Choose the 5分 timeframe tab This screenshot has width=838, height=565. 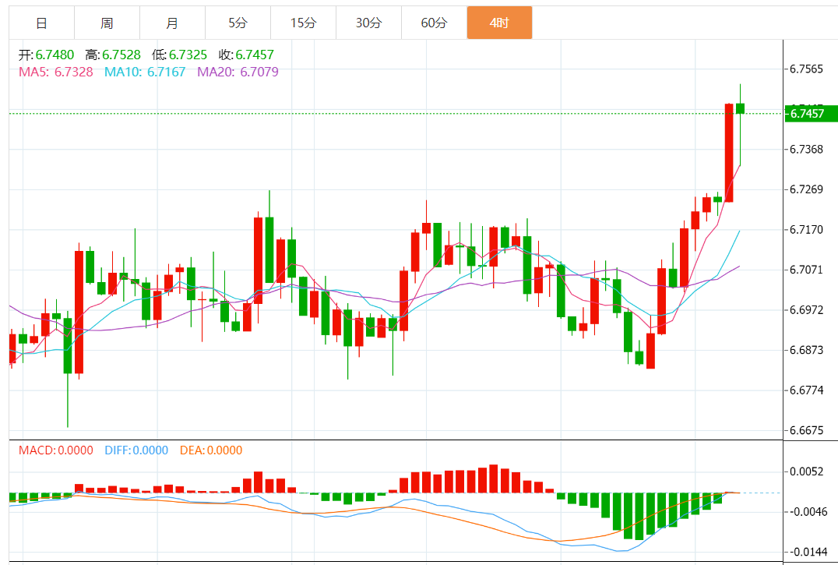click(x=238, y=23)
